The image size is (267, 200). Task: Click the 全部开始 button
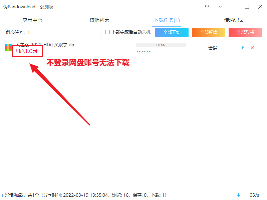click(x=172, y=32)
